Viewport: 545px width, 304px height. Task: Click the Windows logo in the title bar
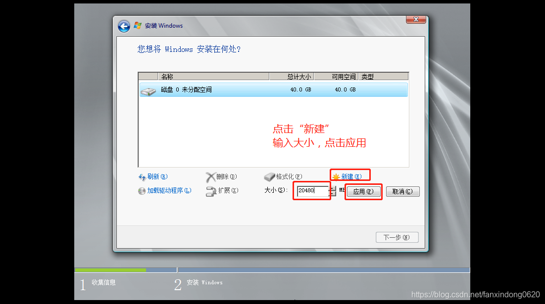click(137, 25)
